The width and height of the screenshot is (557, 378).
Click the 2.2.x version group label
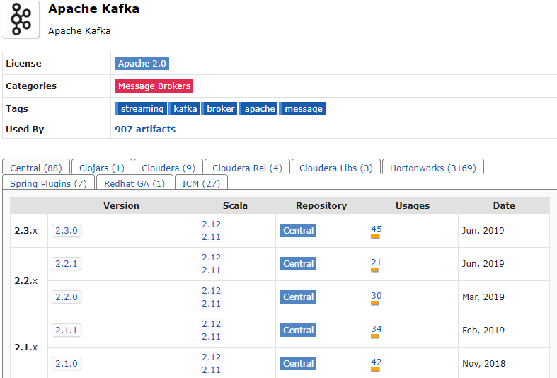pyautogui.click(x=26, y=280)
